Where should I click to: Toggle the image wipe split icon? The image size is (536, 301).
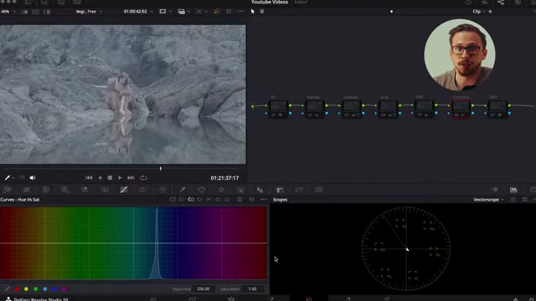[x=24, y=12]
